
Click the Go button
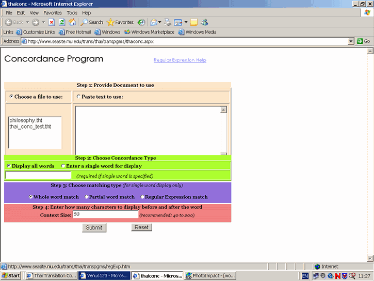click(363, 41)
